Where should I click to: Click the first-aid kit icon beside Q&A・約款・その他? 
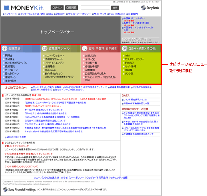(x=125, y=48)
